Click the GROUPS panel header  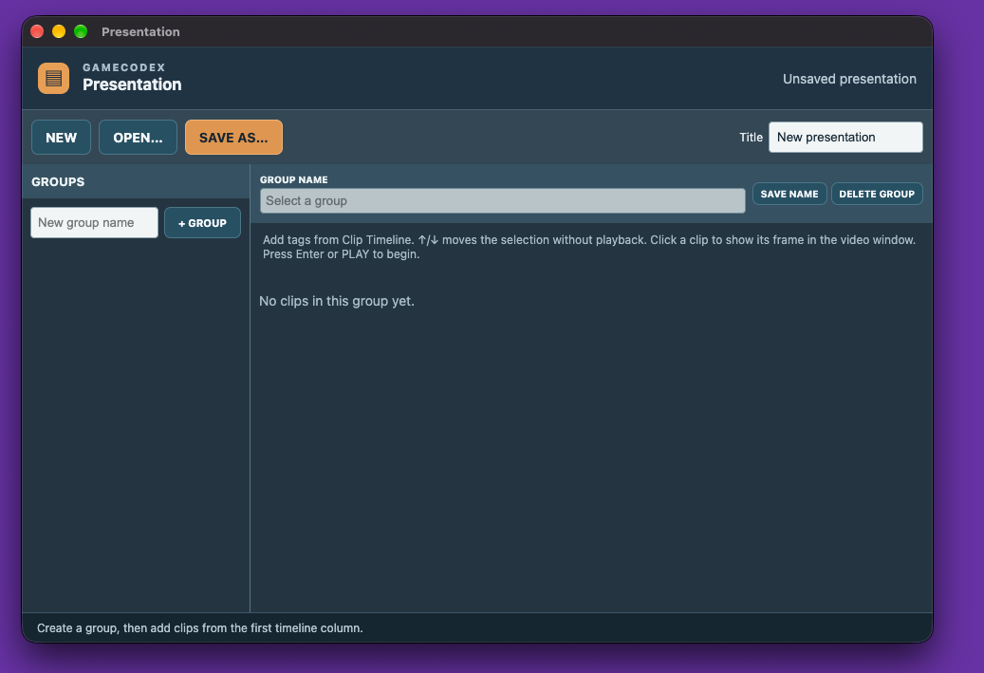(136, 181)
